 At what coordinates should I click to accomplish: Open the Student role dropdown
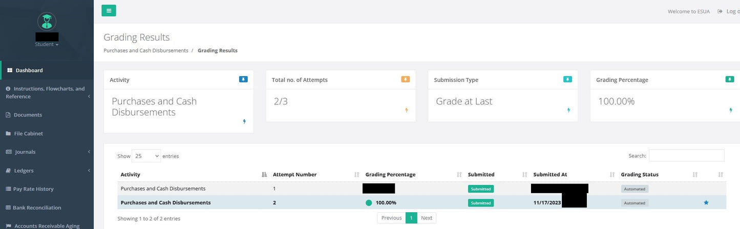point(47,44)
